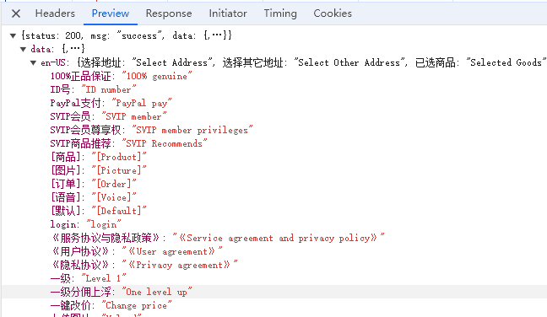This screenshot has width=547, height=317.
Task: Click the SVIP会员尊享权 key
Action: click(x=85, y=130)
